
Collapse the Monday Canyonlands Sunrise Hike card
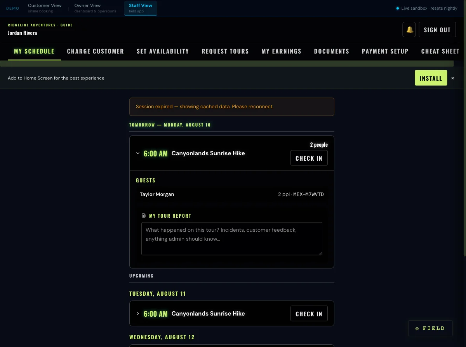[x=138, y=153]
